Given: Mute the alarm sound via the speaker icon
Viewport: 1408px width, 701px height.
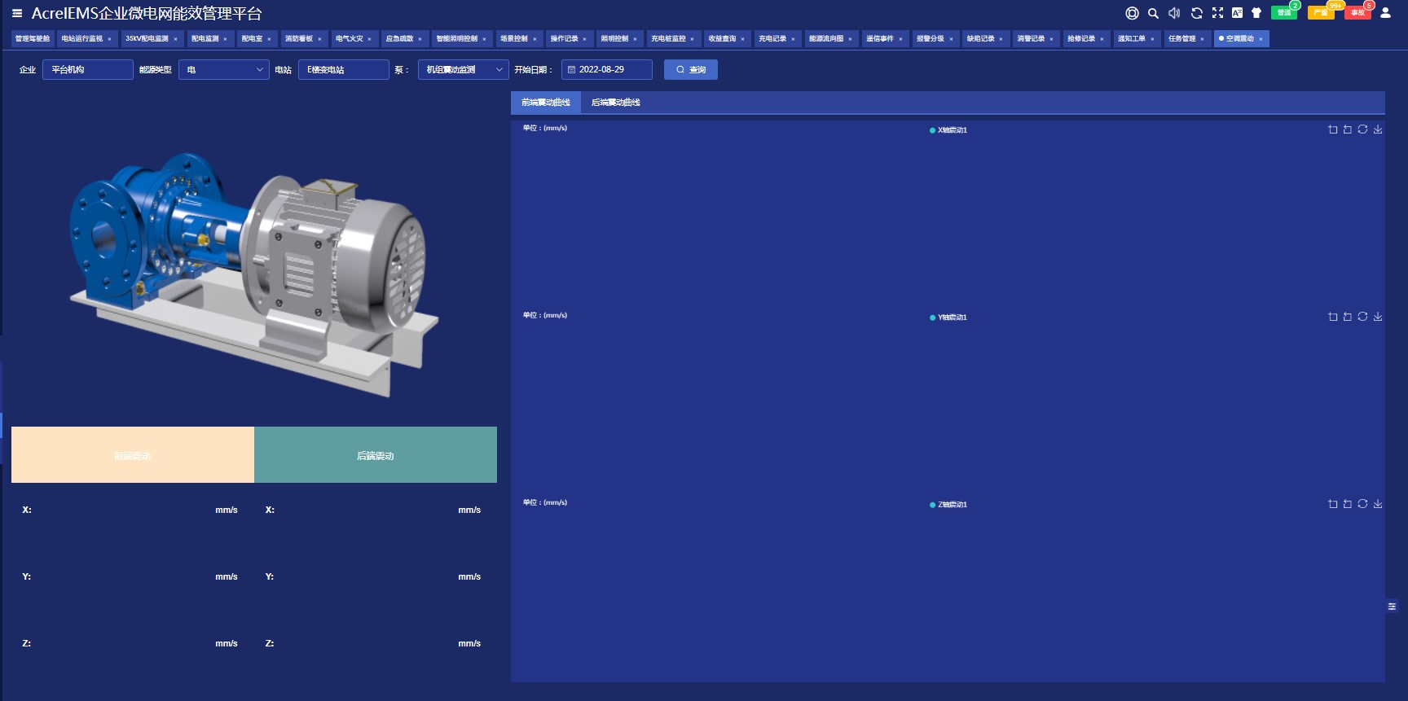Looking at the screenshot, I should [1174, 13].
